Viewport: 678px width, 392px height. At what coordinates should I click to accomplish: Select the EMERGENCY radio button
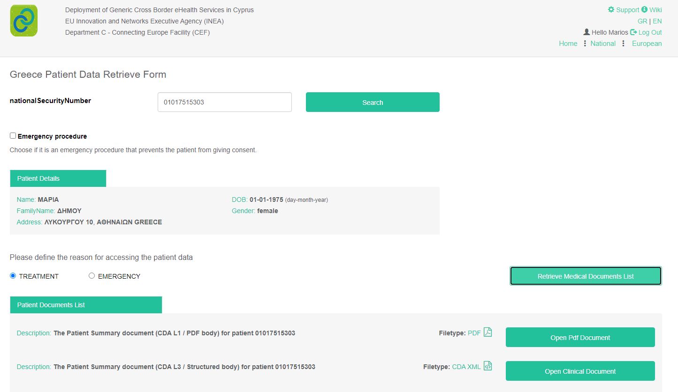click(x=92, y=276)
